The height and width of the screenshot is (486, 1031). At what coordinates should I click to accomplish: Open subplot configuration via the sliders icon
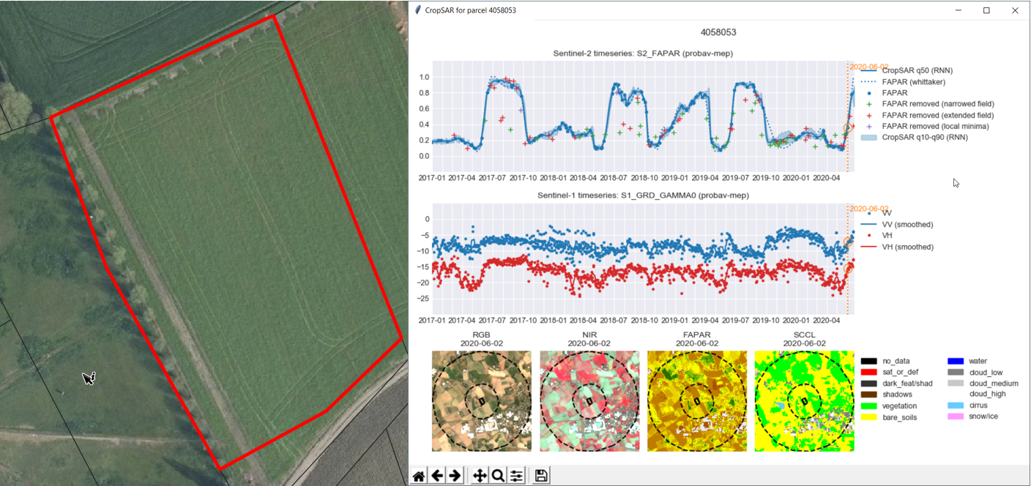pyautogui.click(x=517, y=475)
